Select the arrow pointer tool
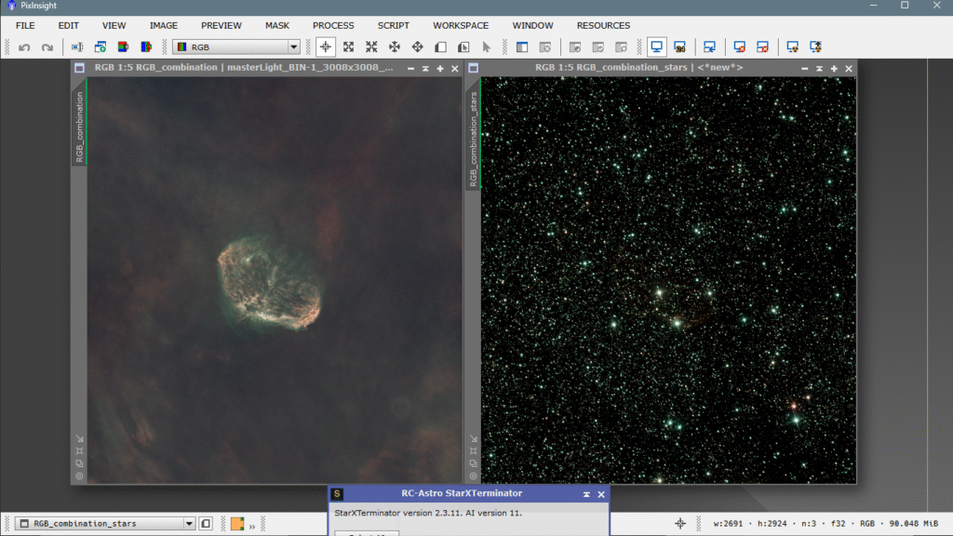 (486, 47)
